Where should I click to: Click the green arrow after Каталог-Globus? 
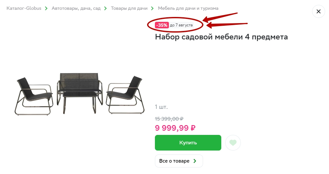46,8
